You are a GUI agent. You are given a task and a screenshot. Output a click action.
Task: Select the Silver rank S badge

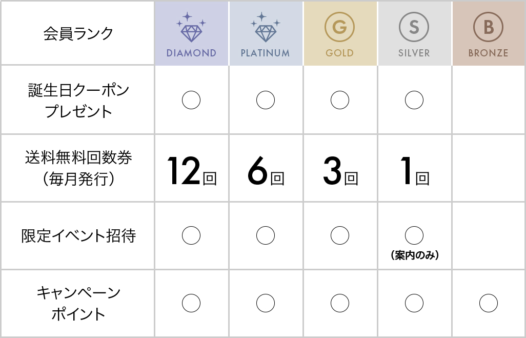pos(414,28)
